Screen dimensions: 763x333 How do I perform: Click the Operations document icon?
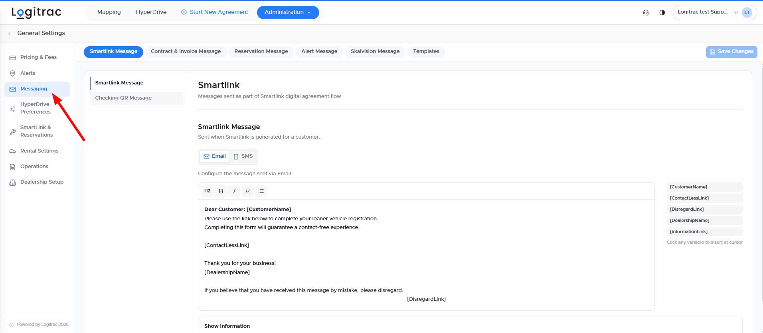[x=12, y=167]
